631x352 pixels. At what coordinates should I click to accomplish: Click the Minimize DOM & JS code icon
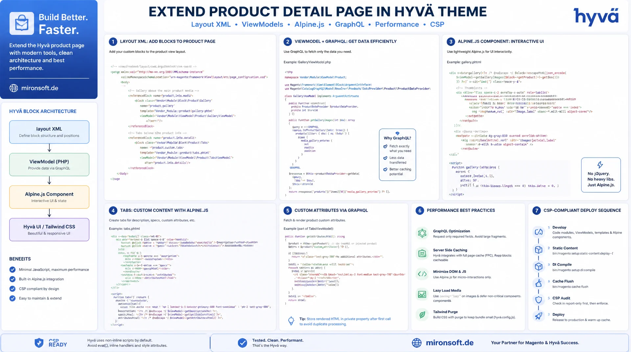422,274
